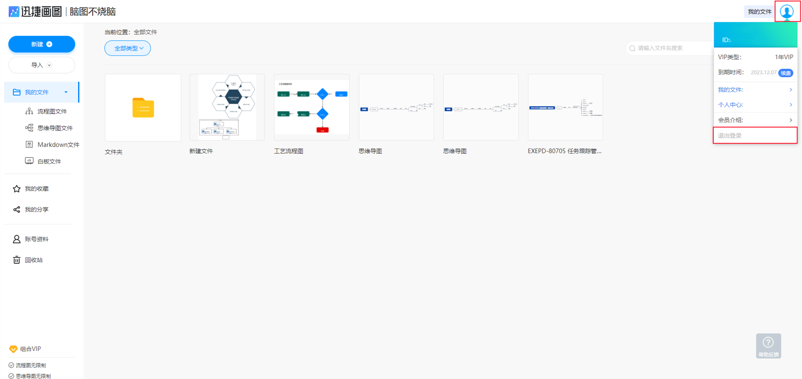Open the 导入 dropdown
Screen dimensions: 802x379
click(x=41, y=65)
